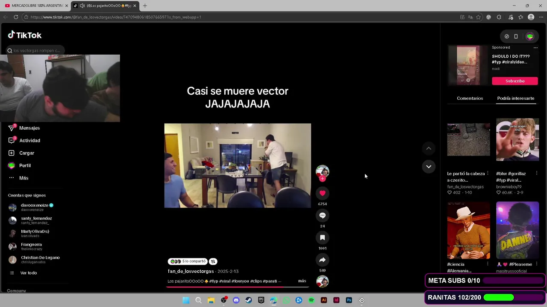547x307 pixels.
Task: Like the video with the heart icon
Action: coord(322,193)
